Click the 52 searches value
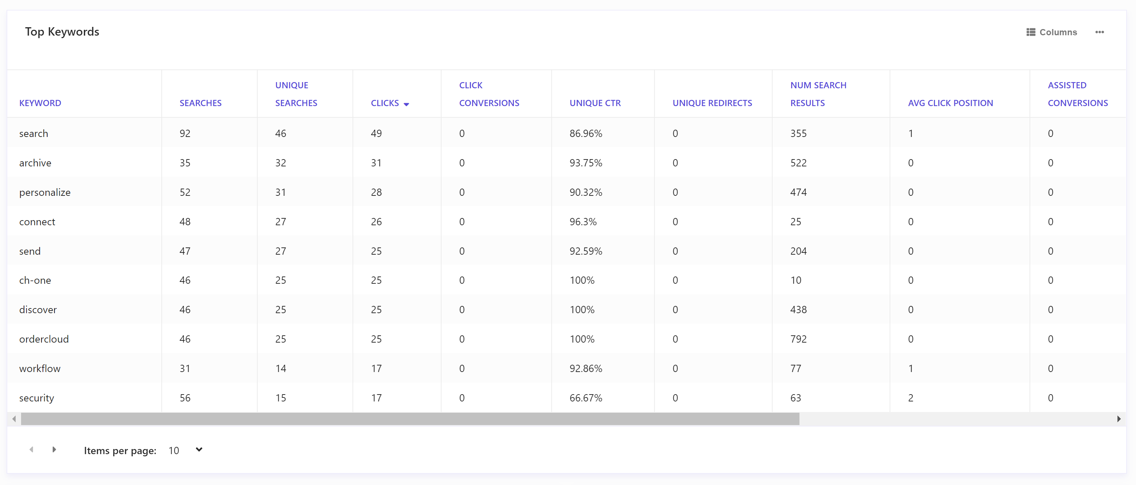The width and height of the screenshot is (1136, 485). pyautogui.click(x=185, y=192)
